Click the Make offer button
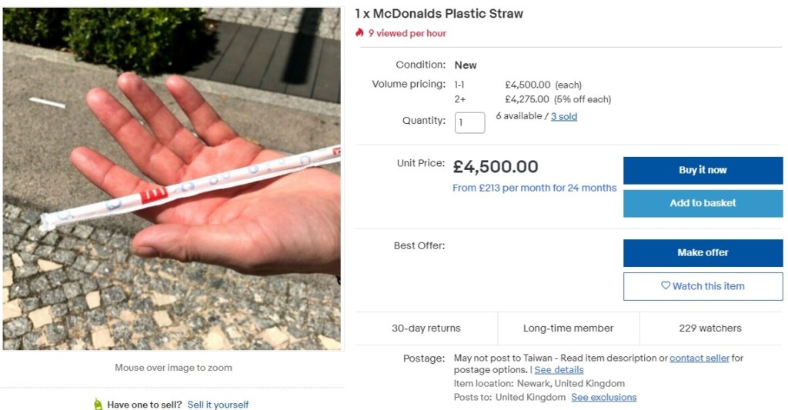The height and width of the screenshot is (410, 788). tap(703, 252)
